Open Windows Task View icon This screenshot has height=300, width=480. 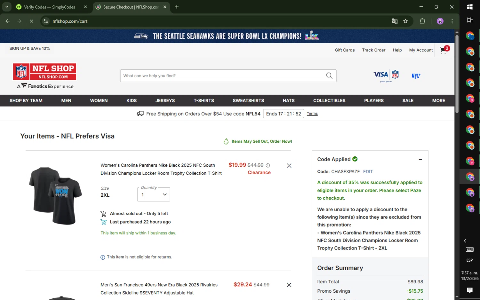(x=470, y=20)
